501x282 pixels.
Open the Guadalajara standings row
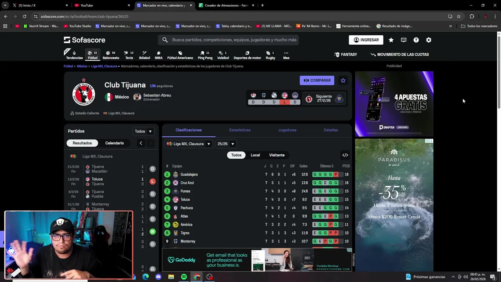coord(257,174)
